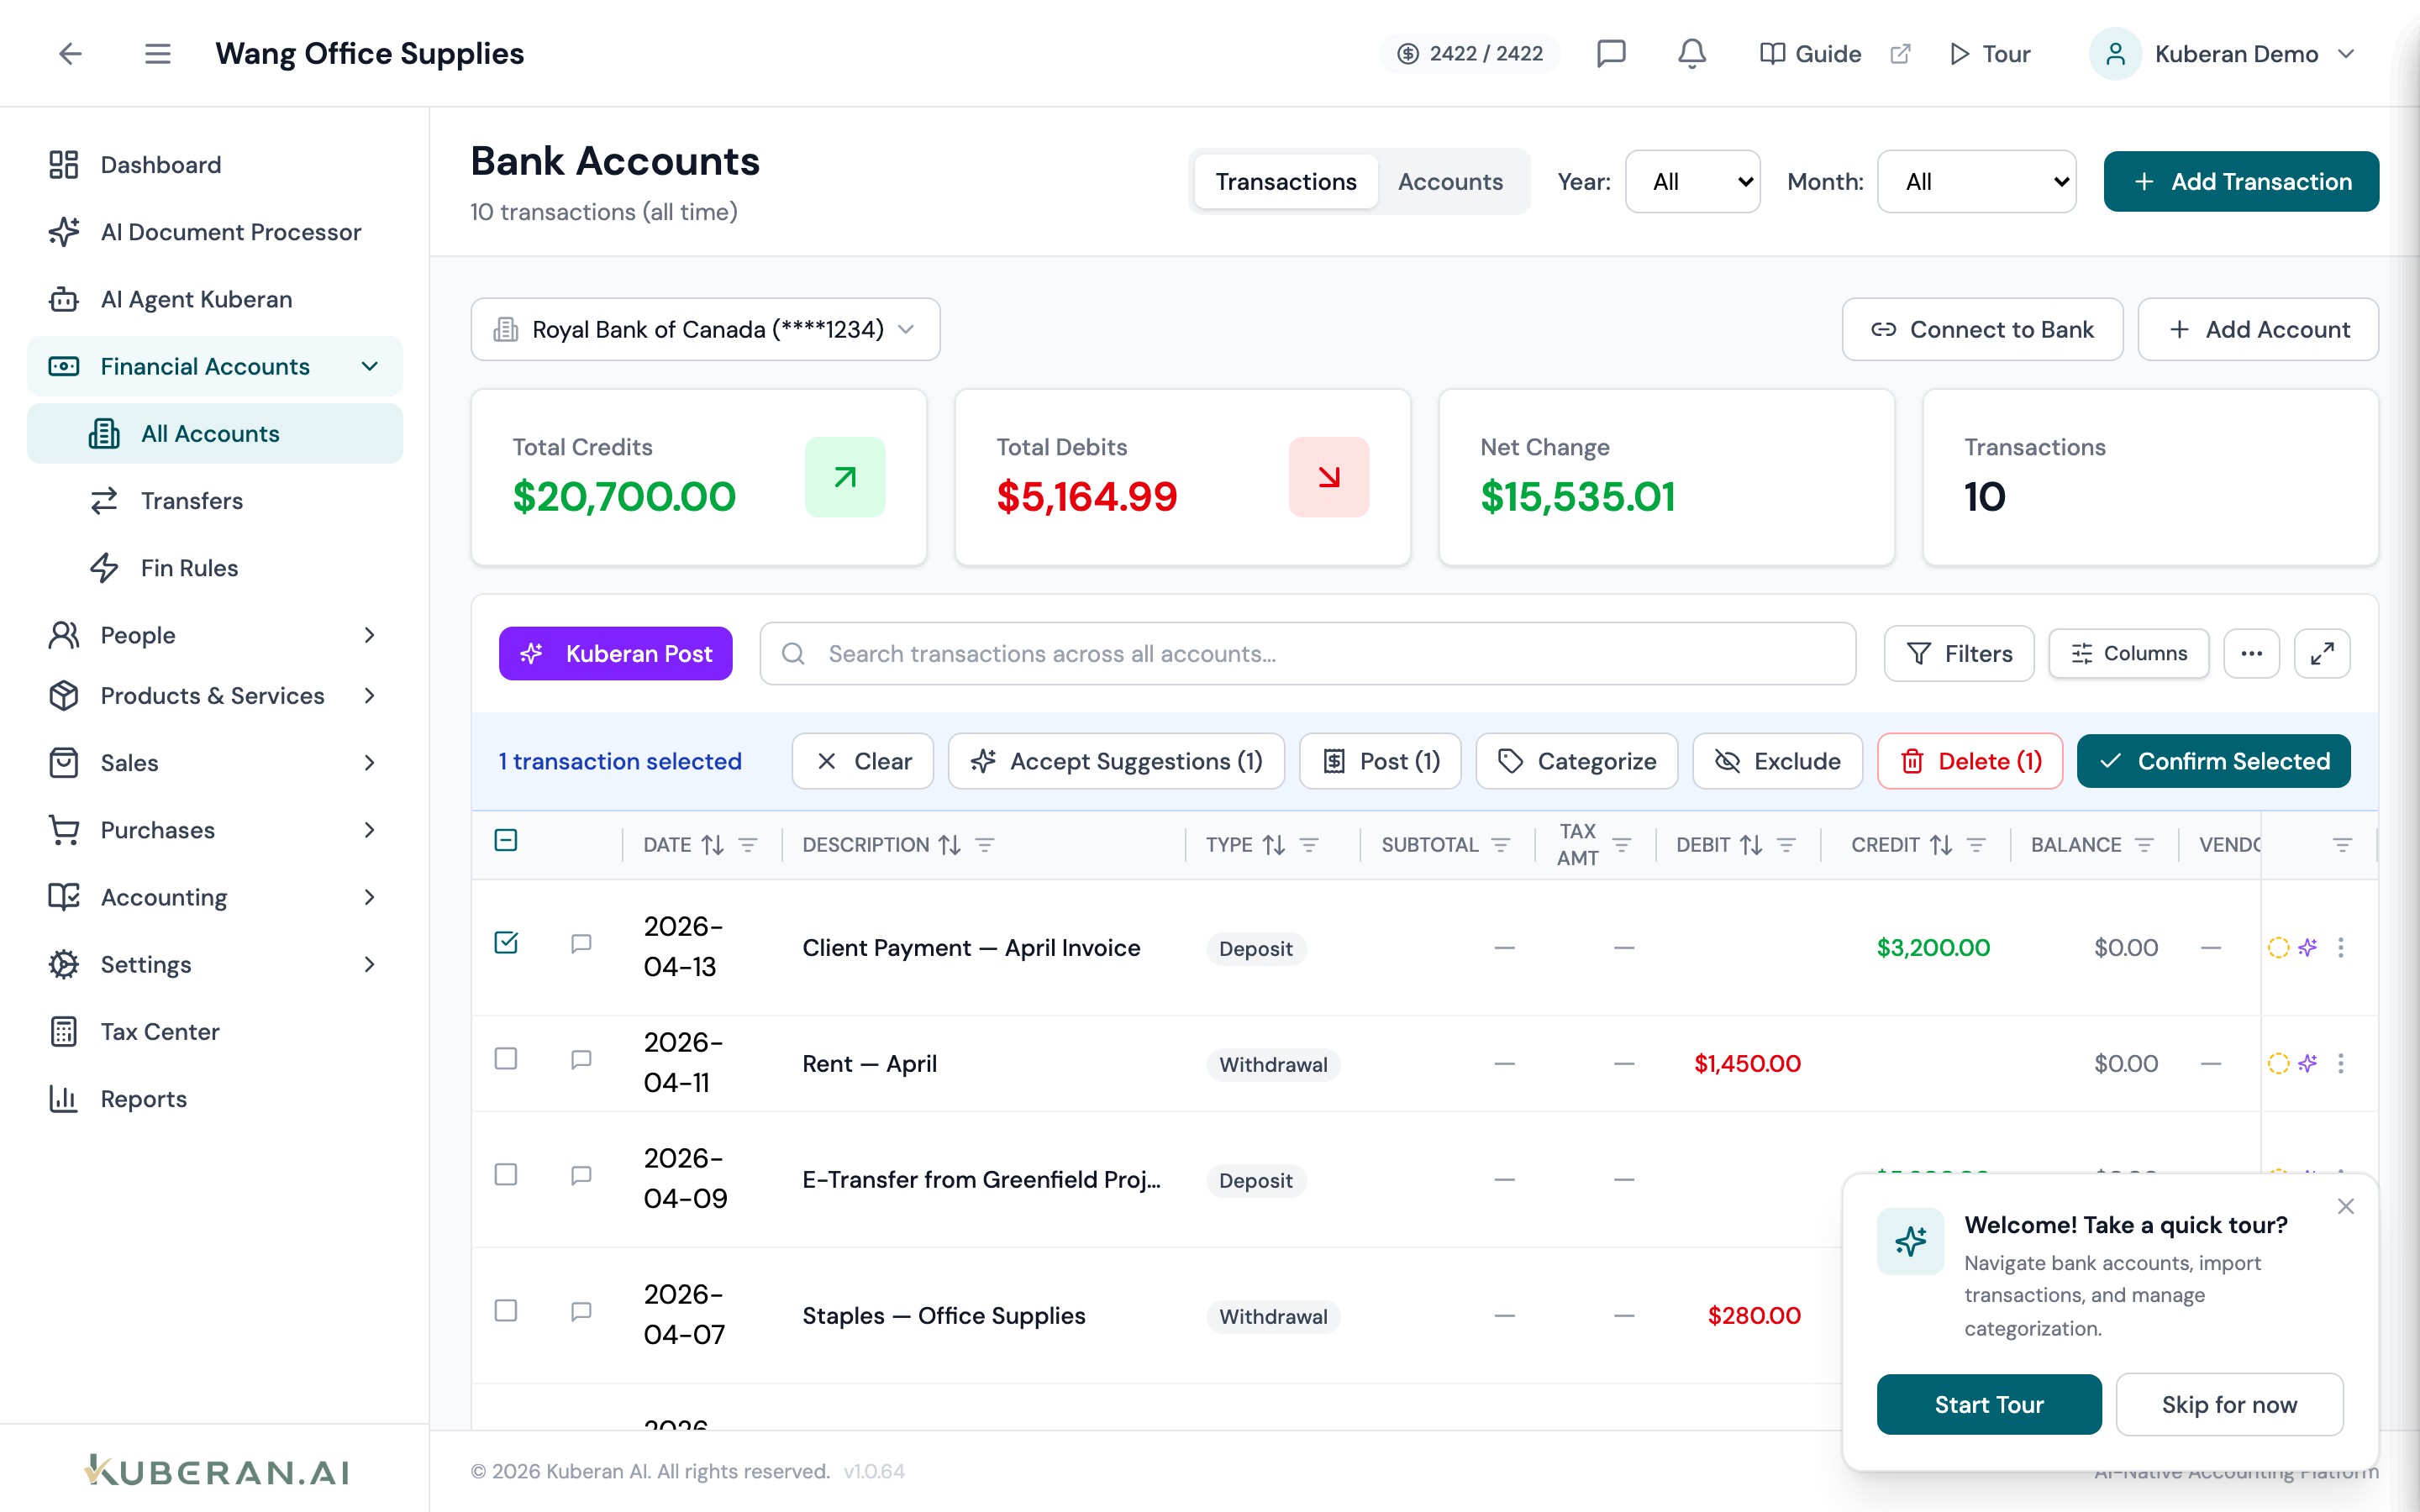Open AI Document Processor

coord(215,232)
